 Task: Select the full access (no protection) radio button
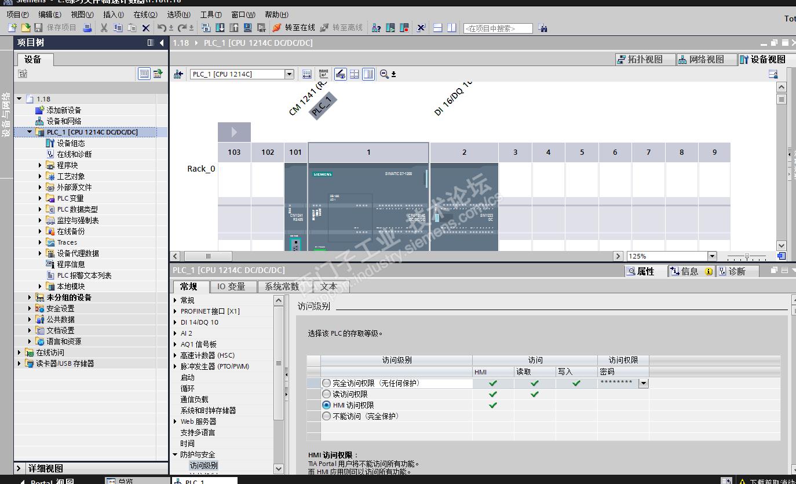pyautogui.click(x=327, y=383)
